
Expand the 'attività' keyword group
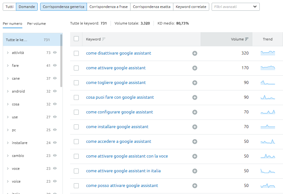(8, 53)
